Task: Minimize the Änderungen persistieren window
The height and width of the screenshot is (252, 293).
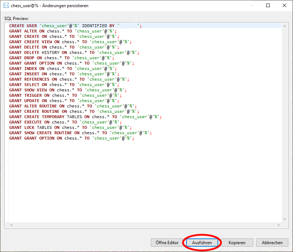Action: (x=252, y=6)
